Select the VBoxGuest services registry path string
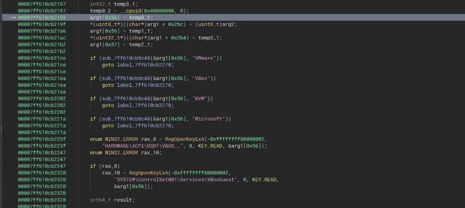 point(176,180)
